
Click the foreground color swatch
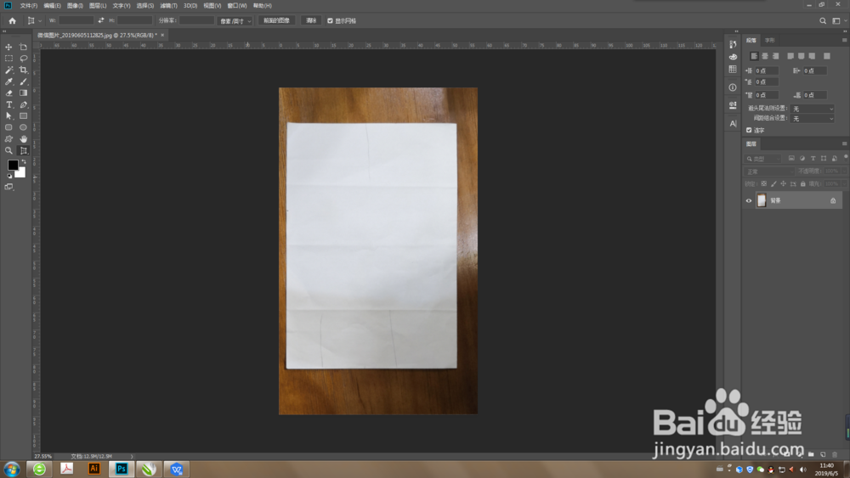click(12, 165)
